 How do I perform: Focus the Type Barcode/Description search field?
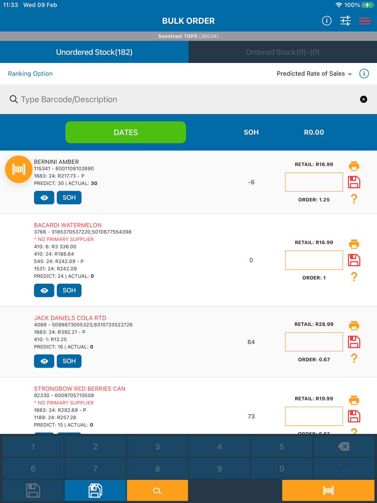(x=188, y=99)
